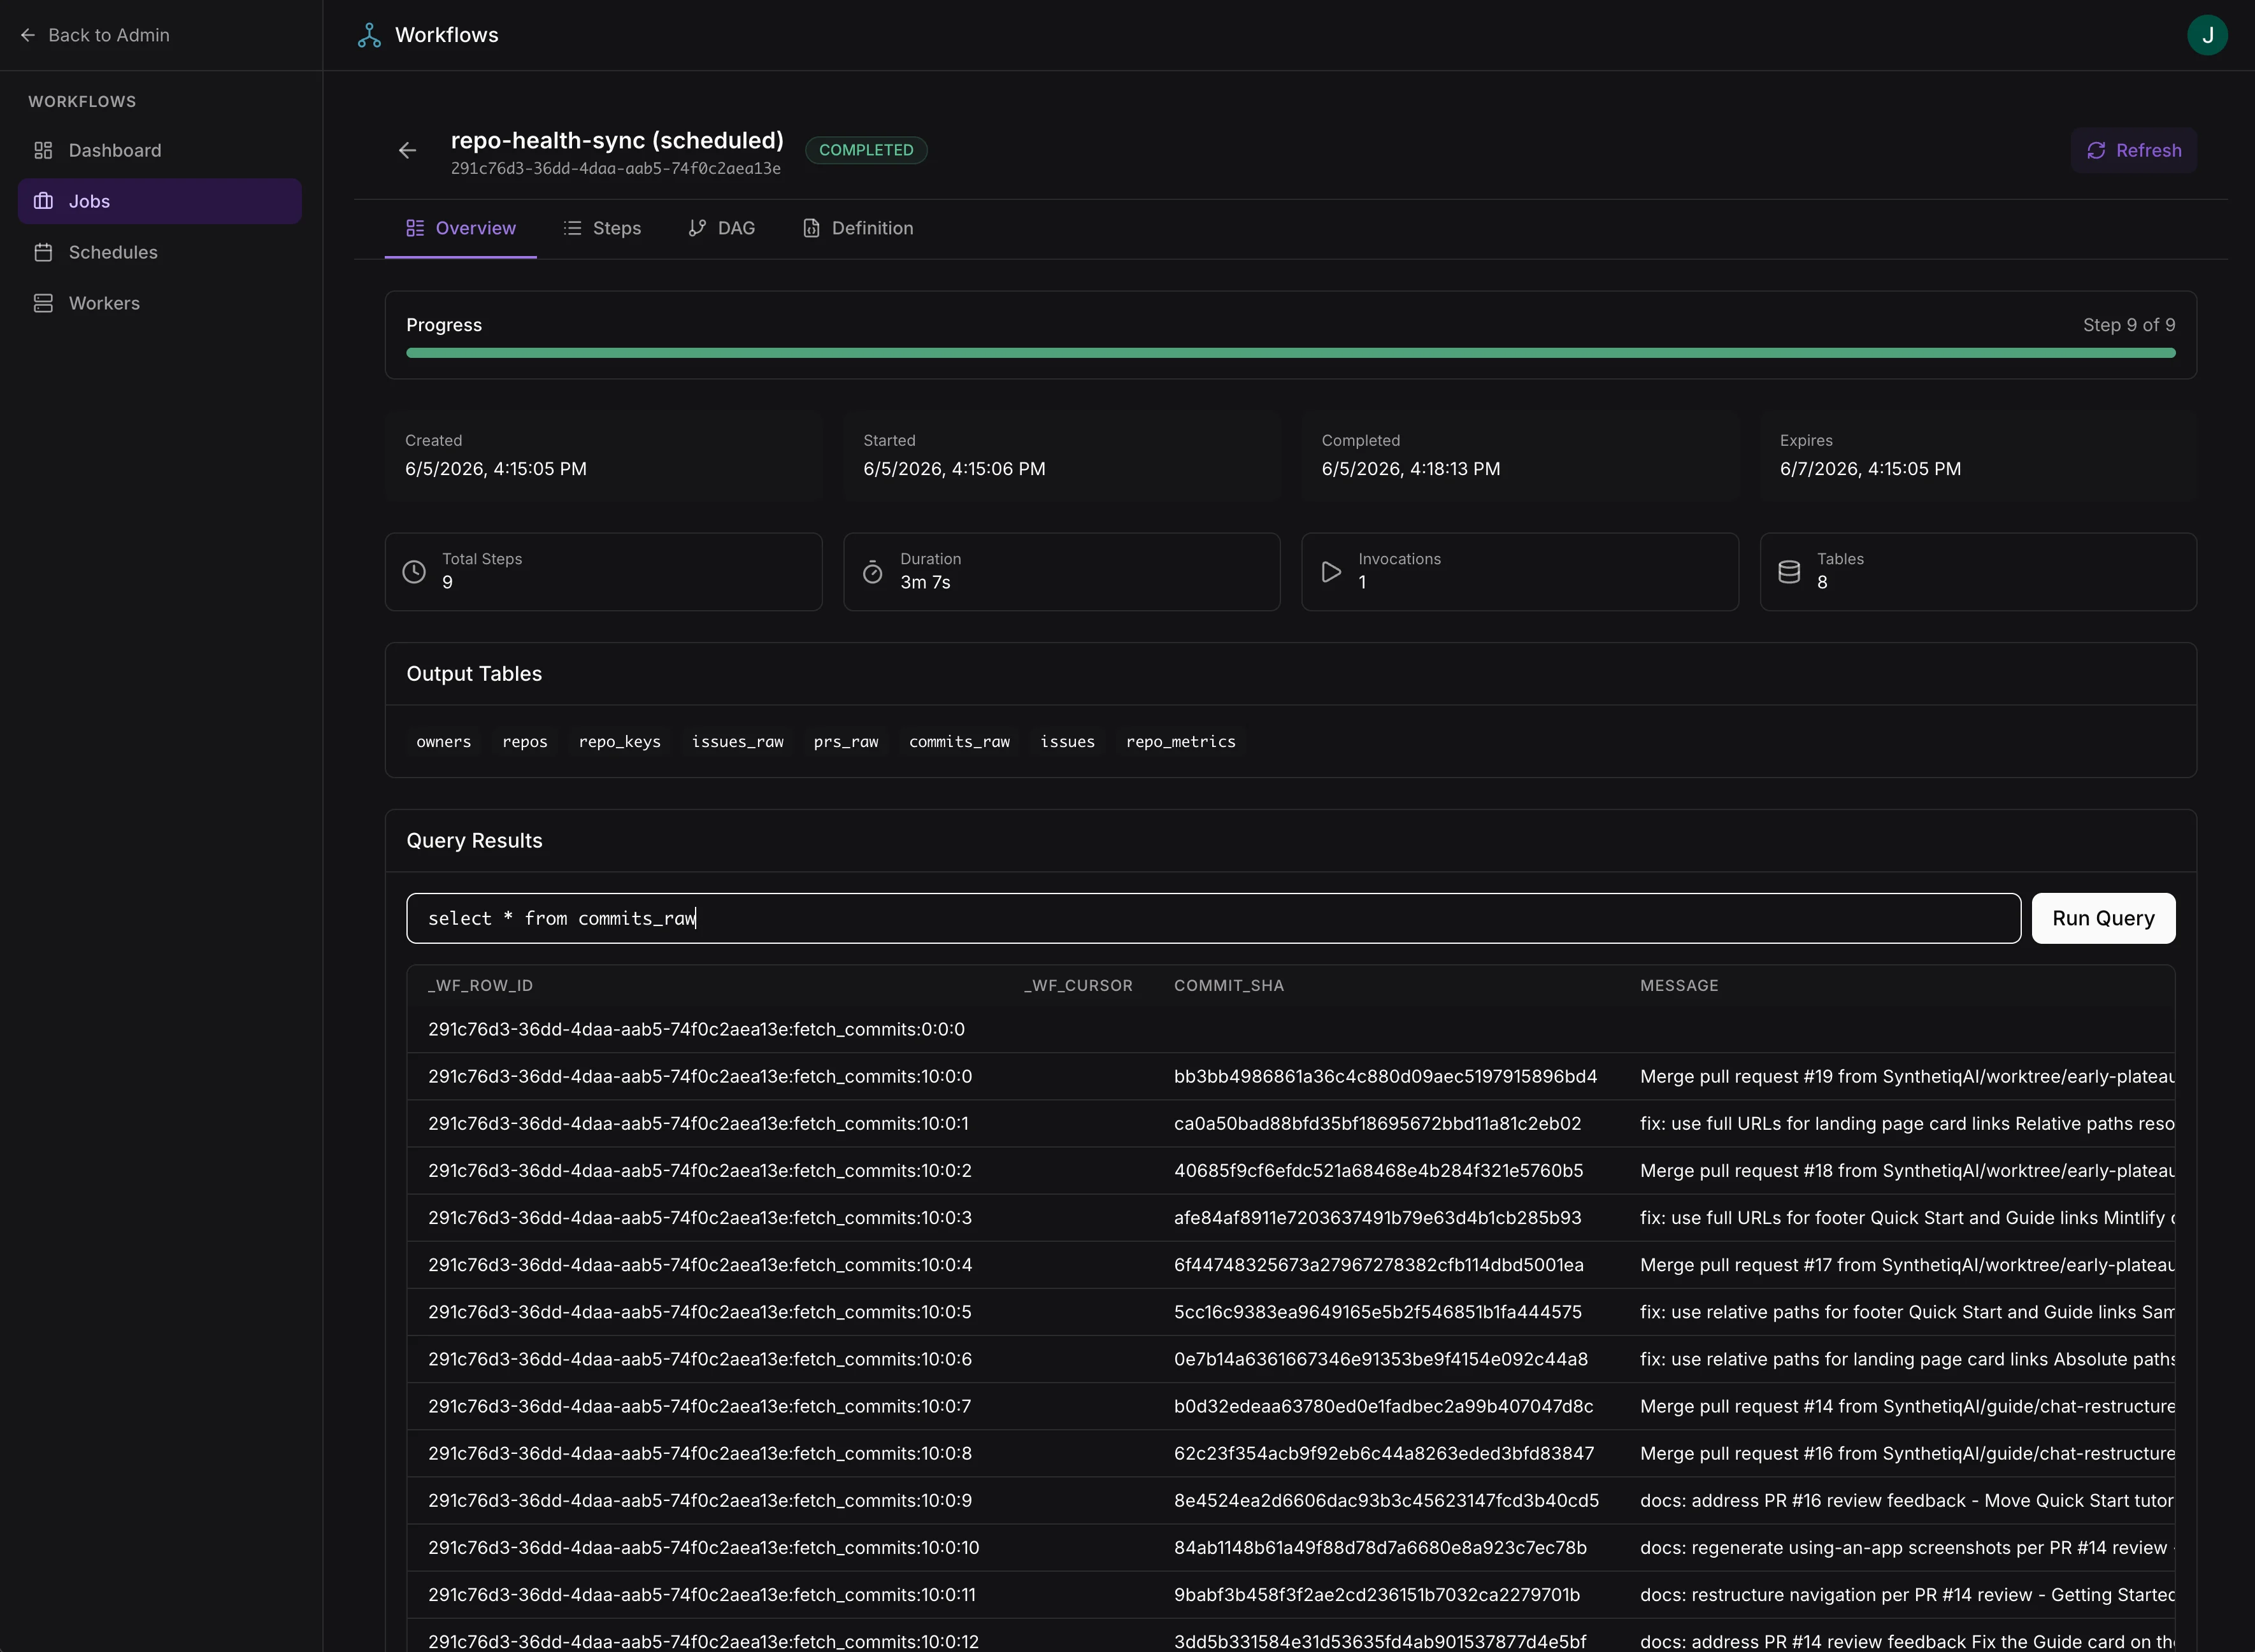Click the Steps list icon
Image resolution: width=2255 pixels, height=1652 pixels.
tap(572, 228)
